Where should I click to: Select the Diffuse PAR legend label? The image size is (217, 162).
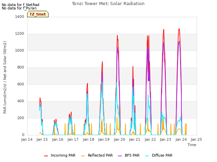tap(162, 155)
